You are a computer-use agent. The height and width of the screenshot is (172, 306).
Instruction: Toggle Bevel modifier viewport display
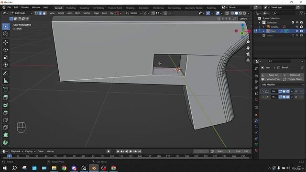(284, 91)
